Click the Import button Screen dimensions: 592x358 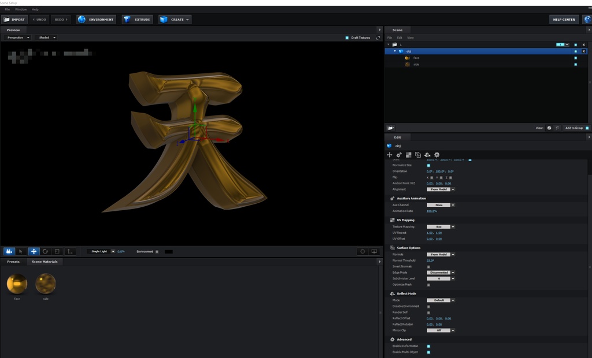[x=14, y=20]
